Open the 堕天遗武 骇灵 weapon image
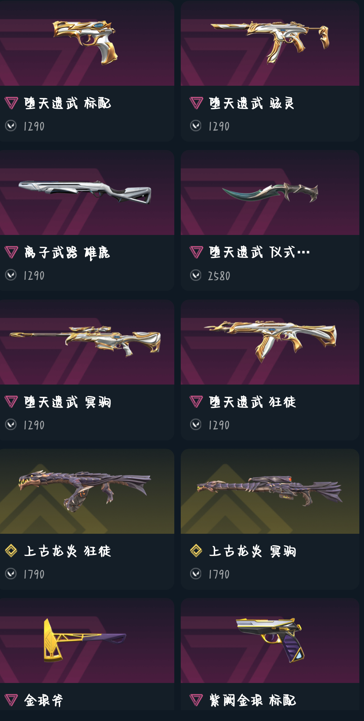The width and height of the screenshot is (364, 721). [x=270, y=42]
